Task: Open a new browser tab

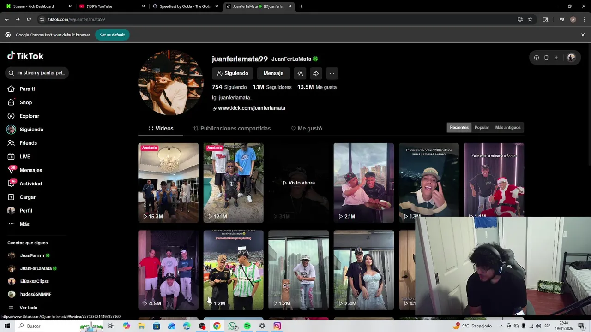Action: coord(301,6)
